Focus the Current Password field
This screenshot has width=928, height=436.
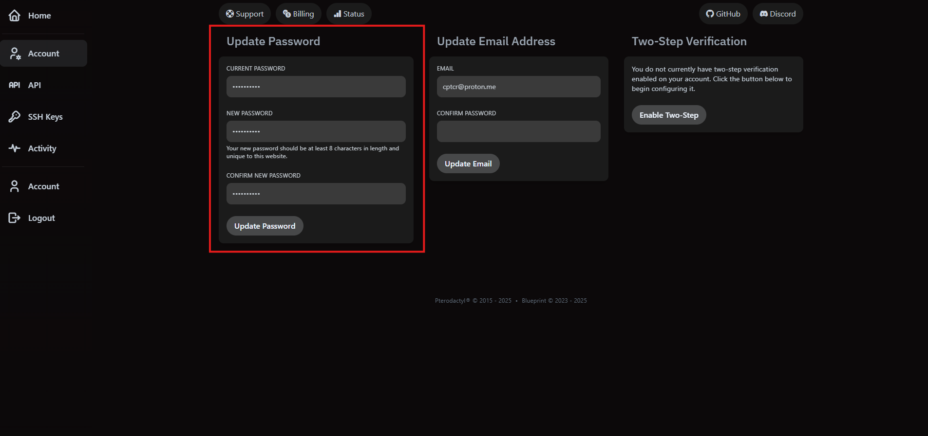(x=316, y=87)
